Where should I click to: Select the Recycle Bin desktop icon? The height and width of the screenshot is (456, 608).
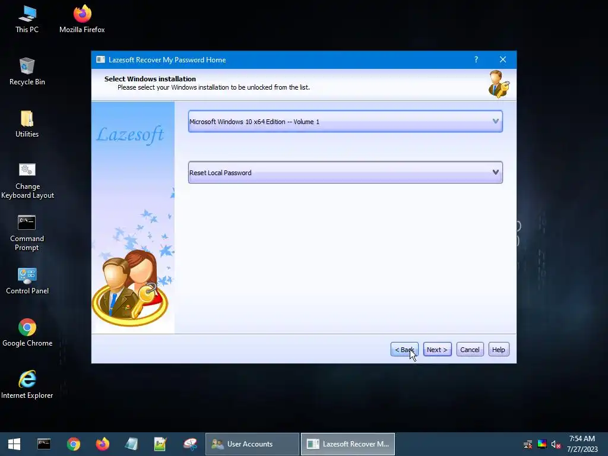coord(27,71)
